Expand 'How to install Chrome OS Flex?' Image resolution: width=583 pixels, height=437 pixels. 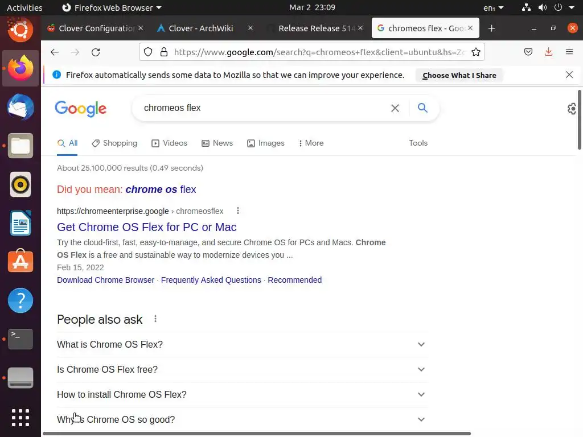[x=243, y=394]
